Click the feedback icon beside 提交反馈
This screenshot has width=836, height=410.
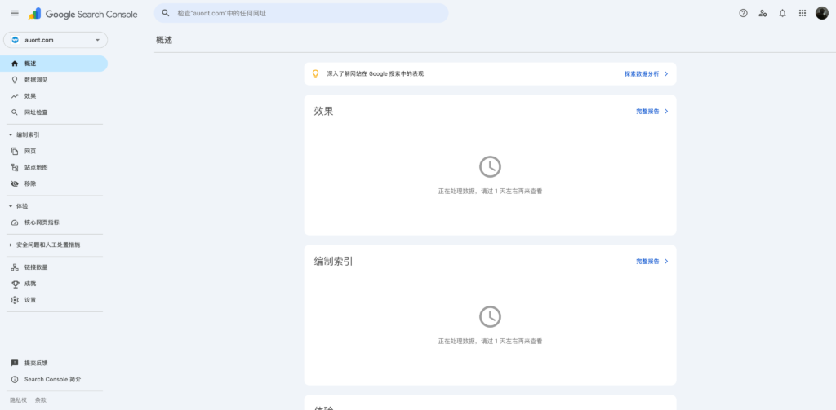point(15,364)
